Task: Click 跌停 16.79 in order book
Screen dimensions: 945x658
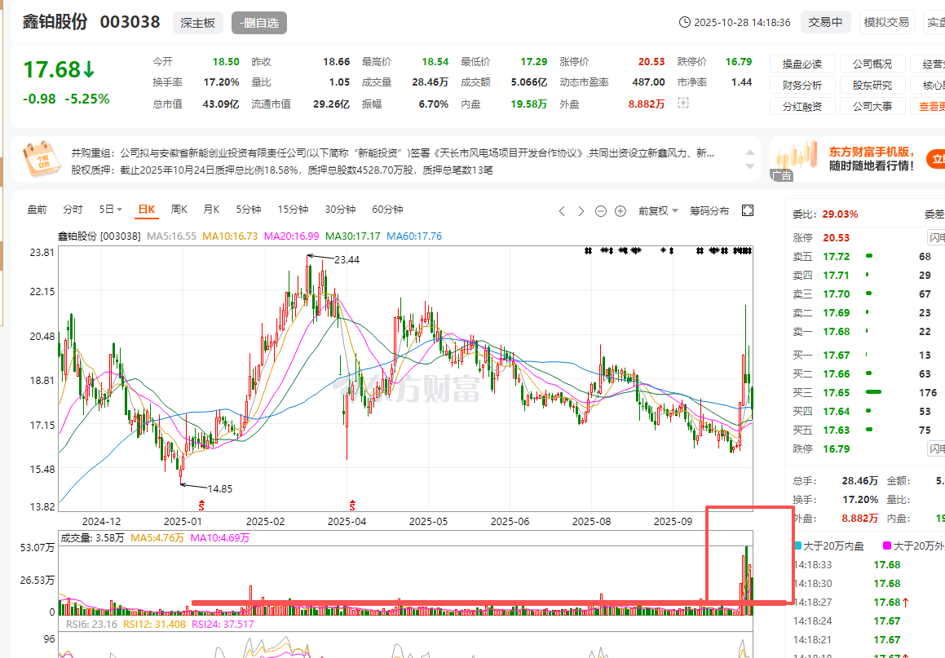Action: click(x=837, y=449)
